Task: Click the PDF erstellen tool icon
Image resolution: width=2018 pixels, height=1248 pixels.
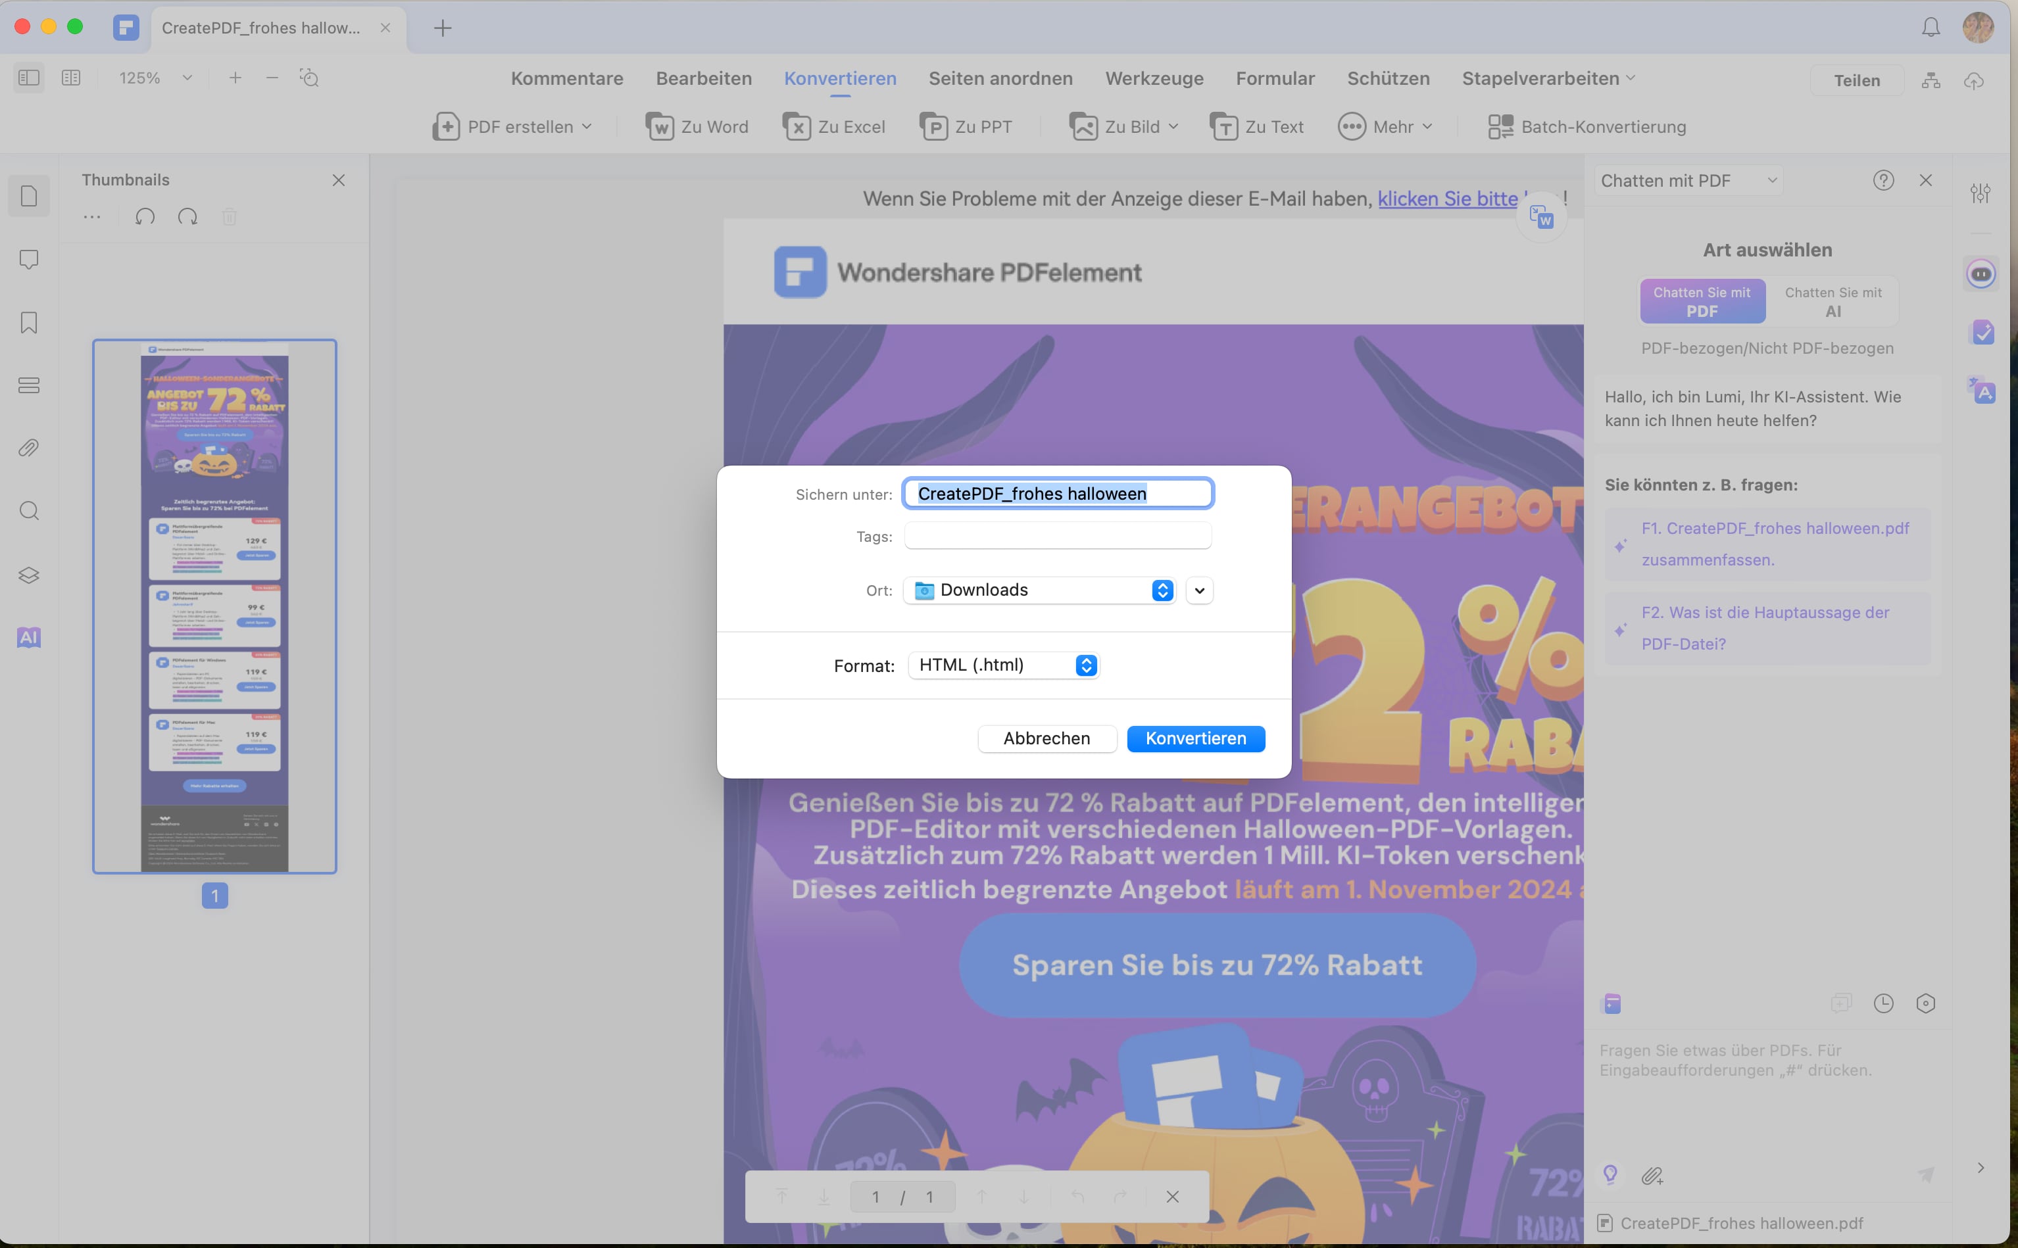Action: pyautogui.click(x=449, y=127)
